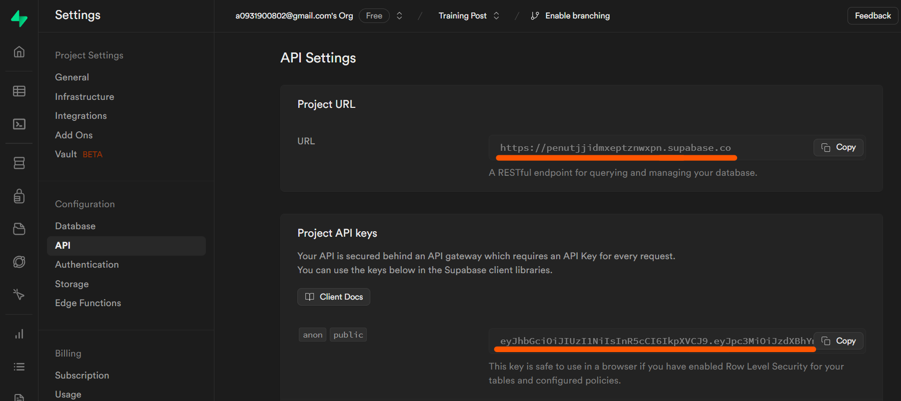Open Edge Functions configuration
This screenshot has height=401, width=901.
(x=88, y=303)
